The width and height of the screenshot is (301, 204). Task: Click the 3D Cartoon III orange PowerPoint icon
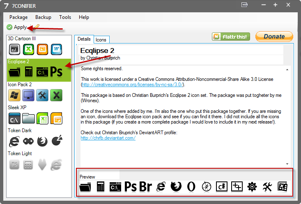click(x=42, y=49)
